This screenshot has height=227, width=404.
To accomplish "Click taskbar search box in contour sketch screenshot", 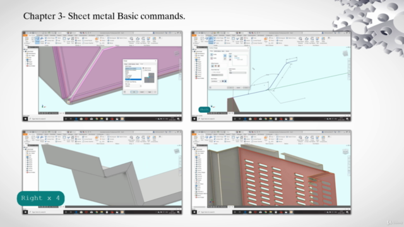I will click(215, 119).
